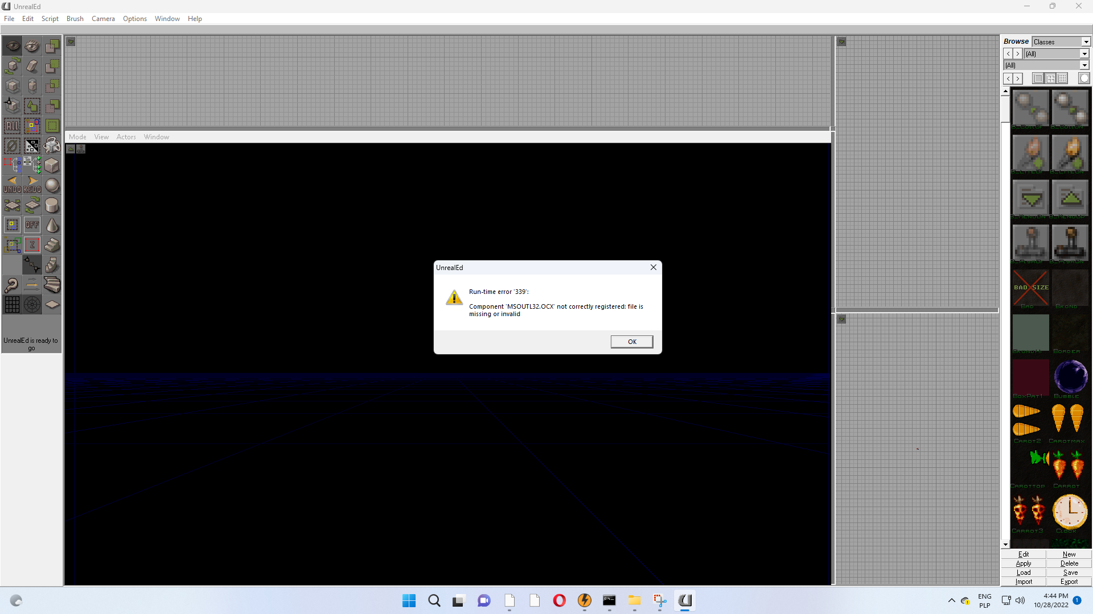Toggle the radial rotation snap icon
The height and width of the screenshot is (614, 1093).
coord(32,305)
